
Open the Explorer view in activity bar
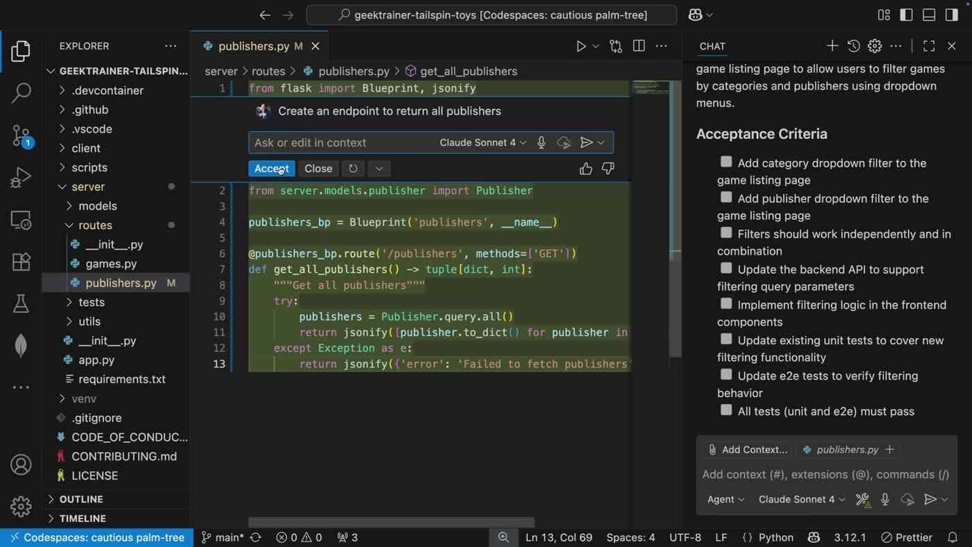coord(21,51)
